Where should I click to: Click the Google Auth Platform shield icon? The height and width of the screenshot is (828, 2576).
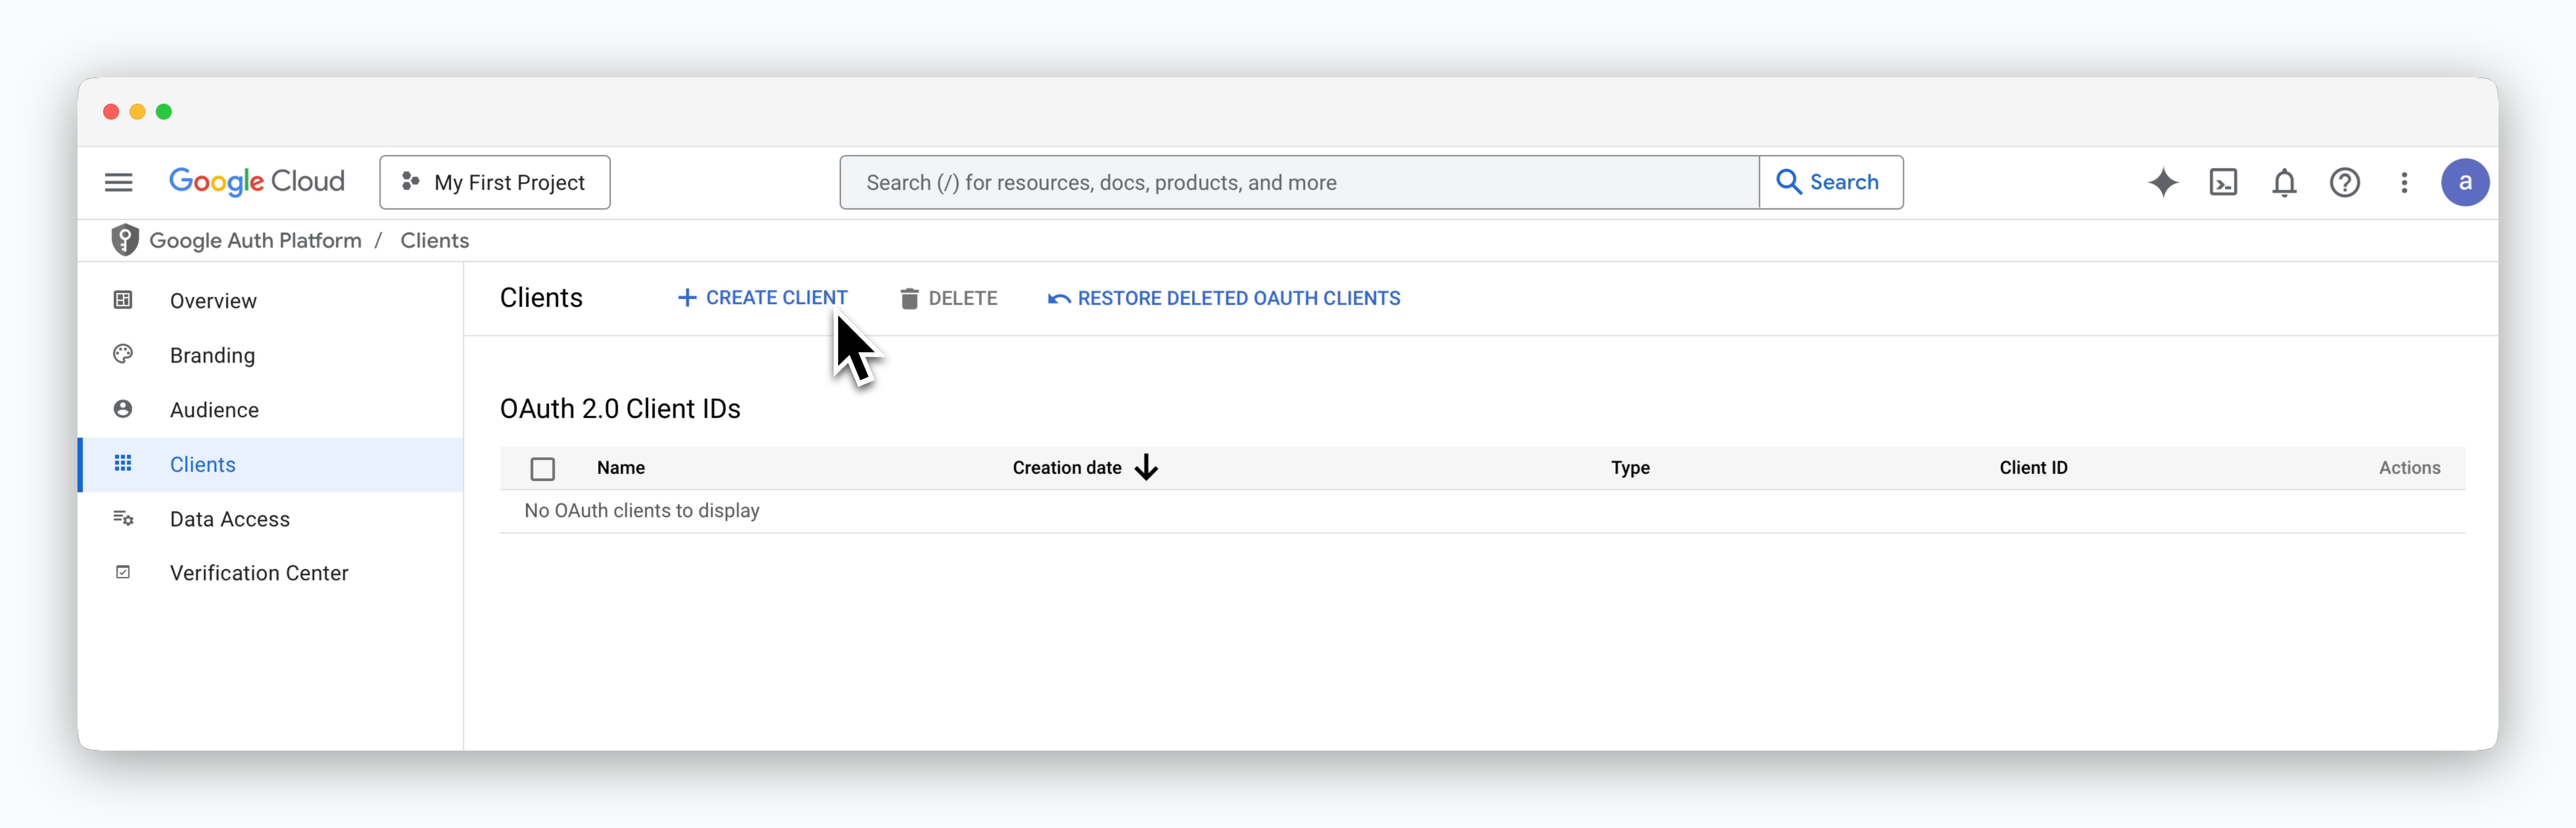pos(125,240)
